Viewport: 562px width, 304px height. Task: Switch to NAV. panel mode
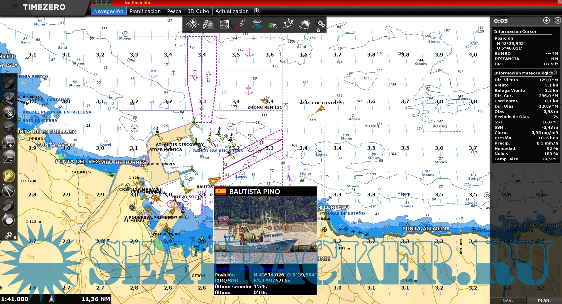click(x=507, y=300)
